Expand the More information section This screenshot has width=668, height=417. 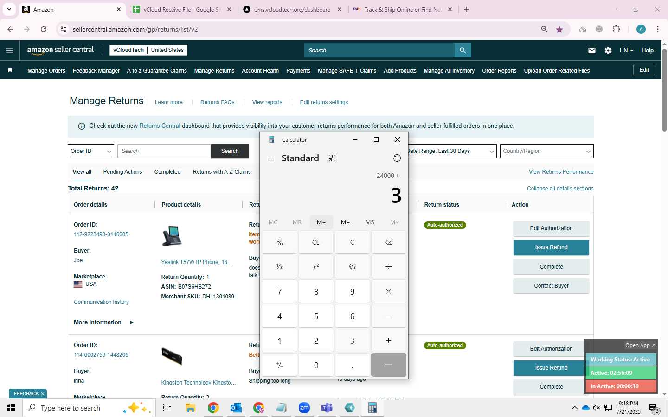pyautogui.click(x=103, y=322)
